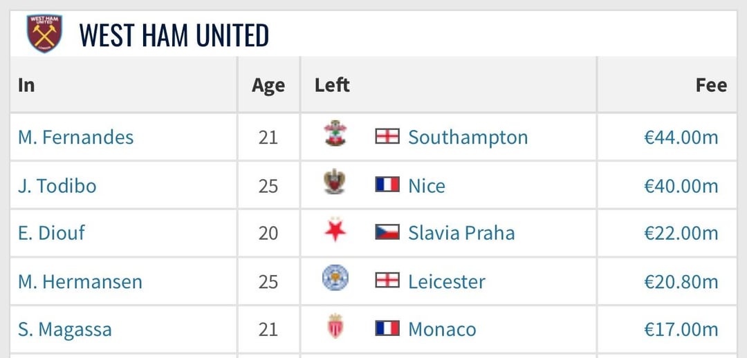Viewport: 747px width, 358px height.
Task: Open M. Hermansen player page
Action: (80, 281)
